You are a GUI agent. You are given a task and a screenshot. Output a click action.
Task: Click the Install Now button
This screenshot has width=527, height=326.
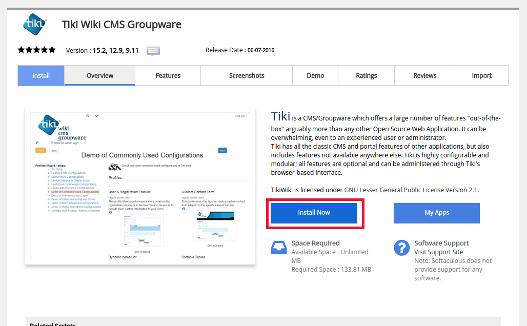point(314,213)
